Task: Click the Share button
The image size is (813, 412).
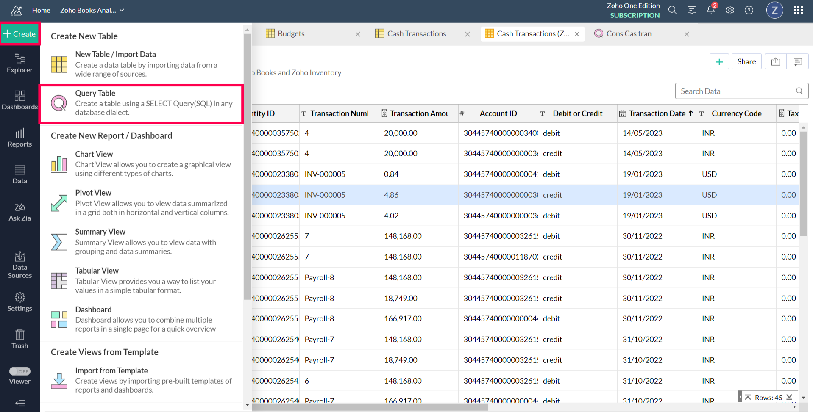Action: [x=746, y=62]
